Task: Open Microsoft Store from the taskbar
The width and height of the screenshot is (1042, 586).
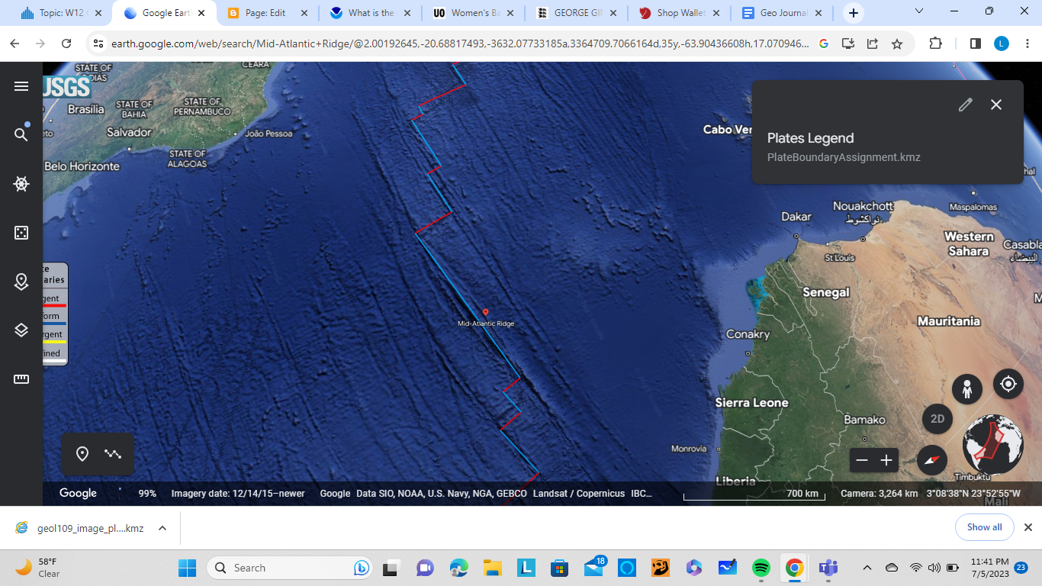Action: click(x=559, y=568)
